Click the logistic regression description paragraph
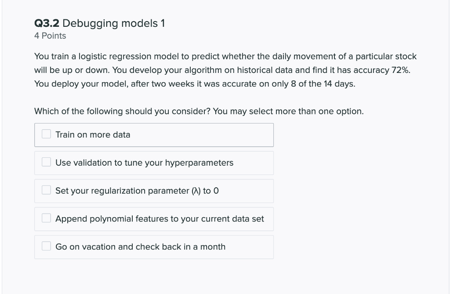 pyautogui.click(x=225, y=70)
